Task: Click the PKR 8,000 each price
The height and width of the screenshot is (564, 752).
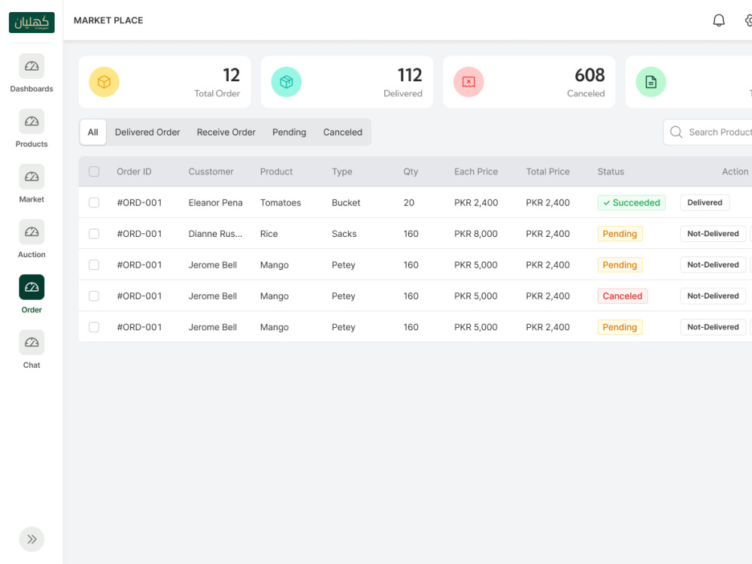Action: [476, 234]
